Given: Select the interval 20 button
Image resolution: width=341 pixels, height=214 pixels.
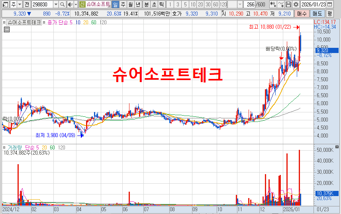Looking at the screenshot, I should tap(200, 4).
